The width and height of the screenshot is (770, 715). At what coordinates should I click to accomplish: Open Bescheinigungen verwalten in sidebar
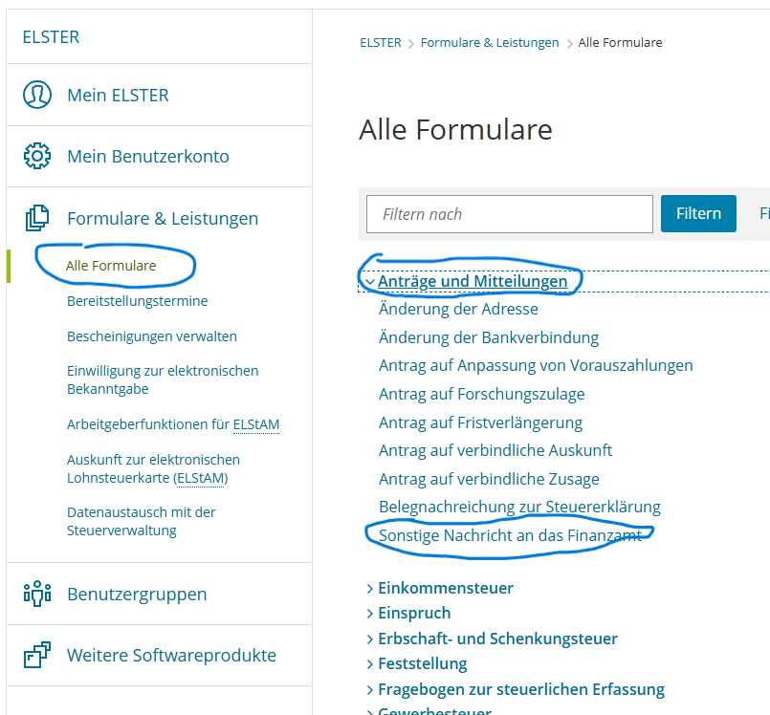tap(151, 336)
